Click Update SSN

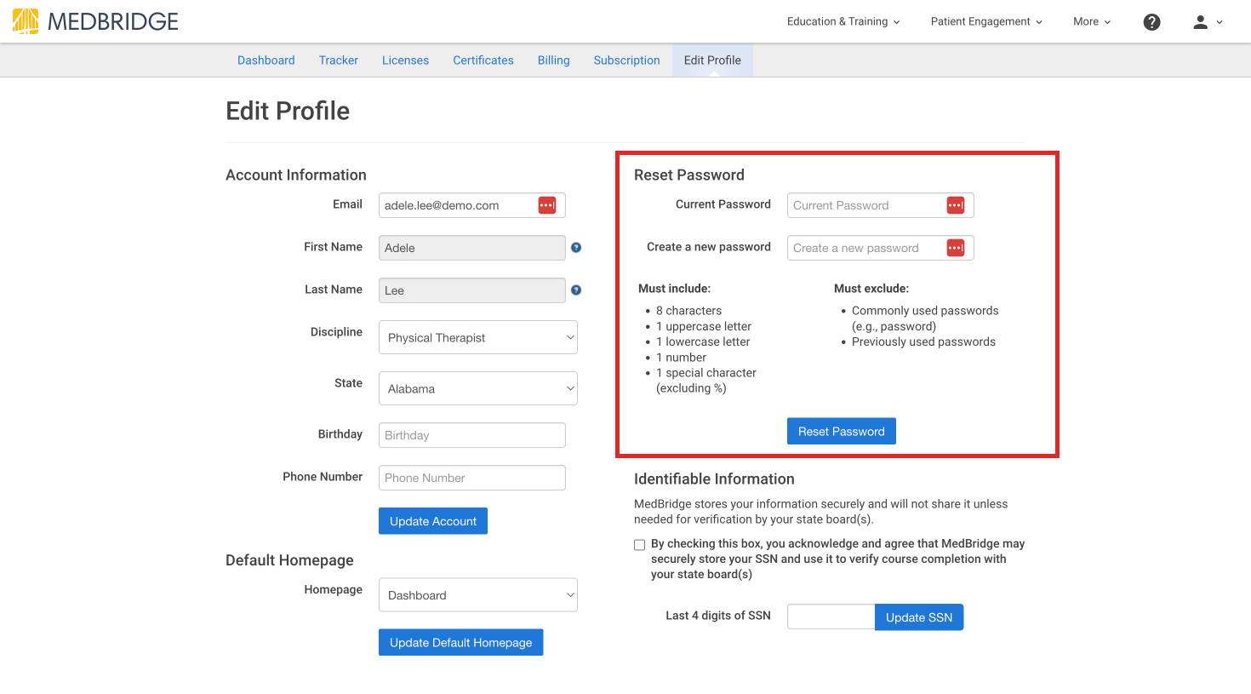click(x=919, y=617)
